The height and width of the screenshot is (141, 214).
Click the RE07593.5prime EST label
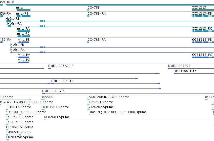tap(40, 102)
